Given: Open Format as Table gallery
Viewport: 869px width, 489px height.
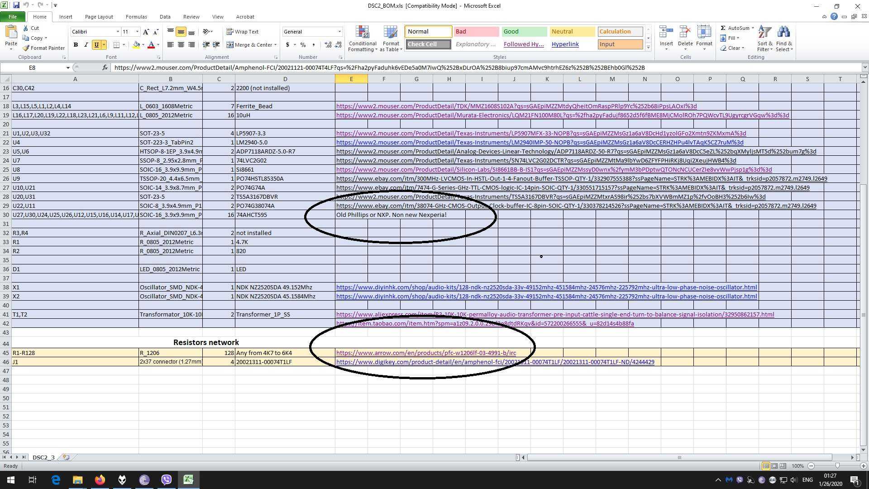Looking at the screenshot, I should tap(391, 39).
